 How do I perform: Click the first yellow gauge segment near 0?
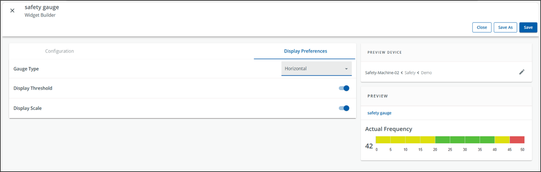[x=383, y=140]
